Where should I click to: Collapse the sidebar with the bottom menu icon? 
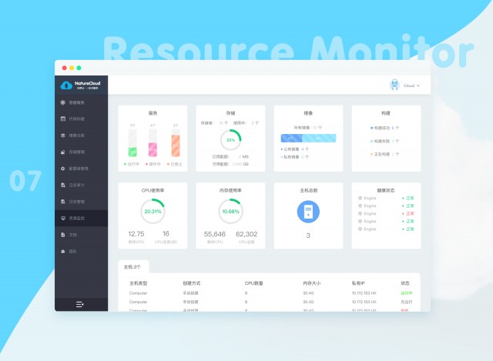79,305
